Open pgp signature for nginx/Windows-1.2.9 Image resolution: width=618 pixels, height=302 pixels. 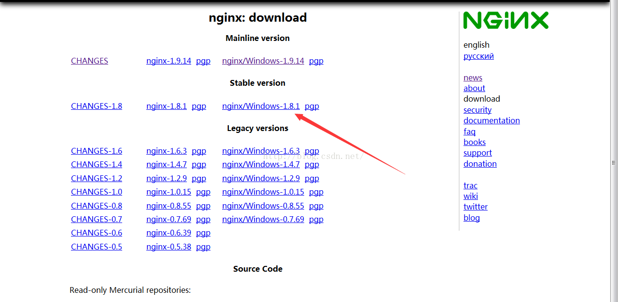[x=312, y=179]
